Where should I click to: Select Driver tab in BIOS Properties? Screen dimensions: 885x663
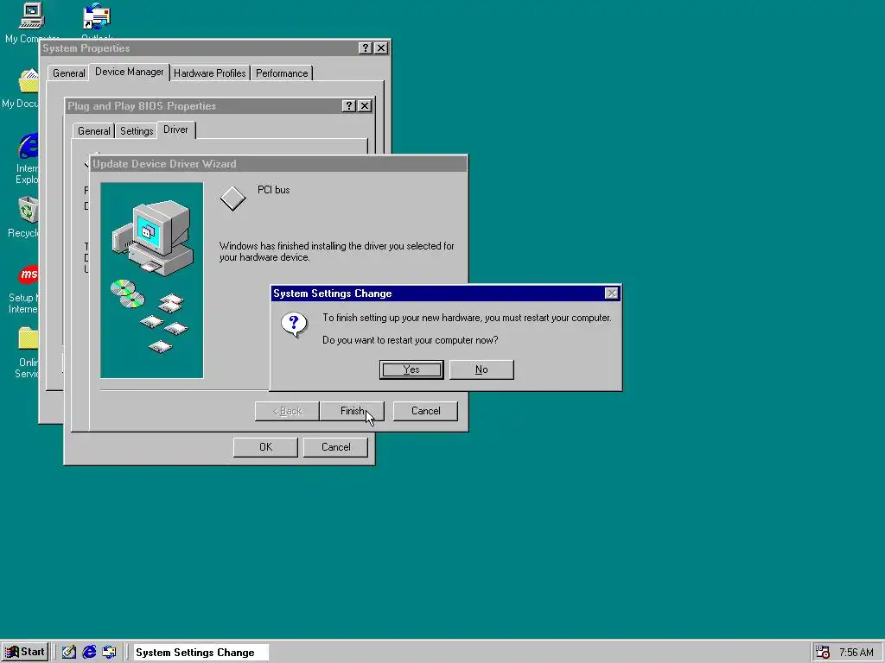175,129
